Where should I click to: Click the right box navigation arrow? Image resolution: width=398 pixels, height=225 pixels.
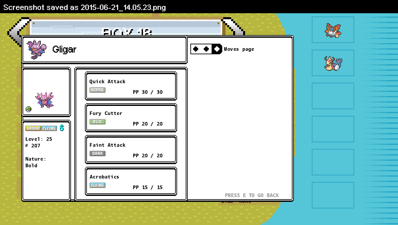[234, 26]
